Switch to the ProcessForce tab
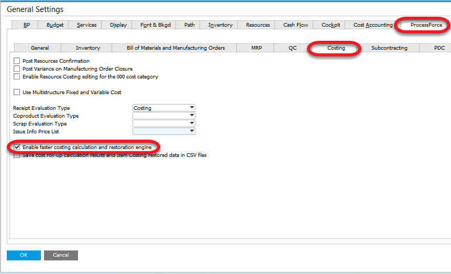The height and width of the screenshot is (274, 451). tap(426, 25)
